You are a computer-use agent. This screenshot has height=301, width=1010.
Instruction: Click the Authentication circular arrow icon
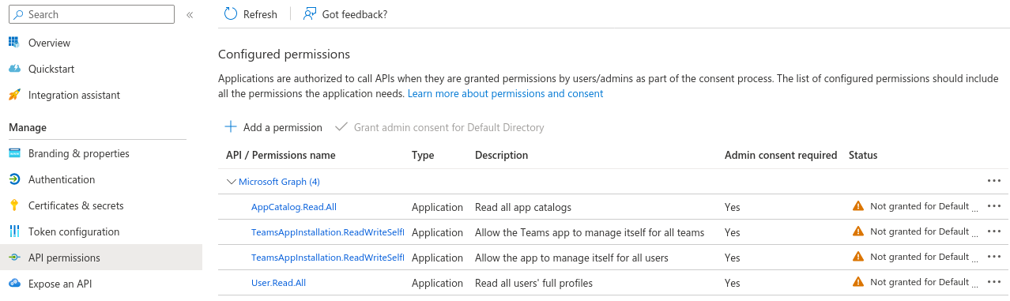[x=14, y=179]
